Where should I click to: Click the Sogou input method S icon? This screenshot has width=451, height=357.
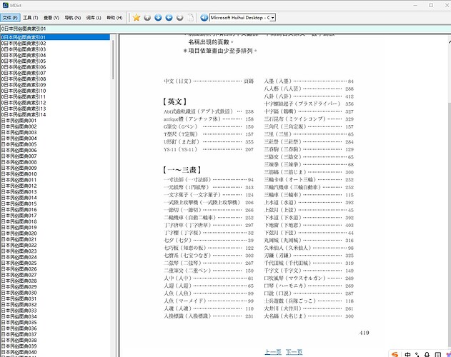coord(395,354)
